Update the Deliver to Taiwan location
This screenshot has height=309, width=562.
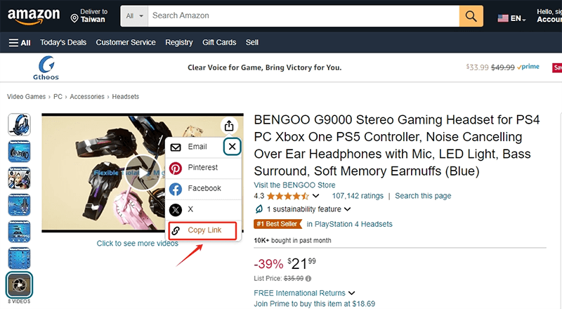pyautogui.click(x=91, y=15)
